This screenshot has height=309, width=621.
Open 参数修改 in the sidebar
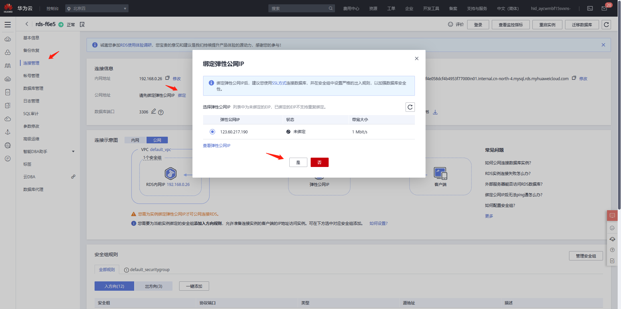(31, 126)
